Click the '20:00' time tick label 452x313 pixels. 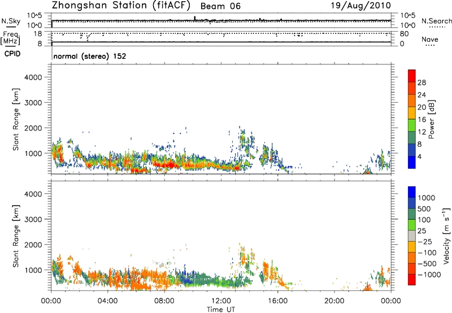click(334, 301)
